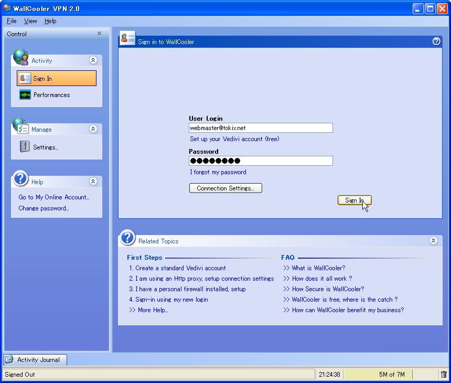Open How Secure is WallCooler? FAQ
Image resolution: width=451 pixels, height=383 pixels.
tap(324, 289)
